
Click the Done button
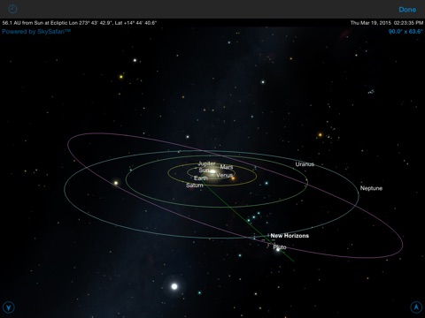[x=407, y=10]
